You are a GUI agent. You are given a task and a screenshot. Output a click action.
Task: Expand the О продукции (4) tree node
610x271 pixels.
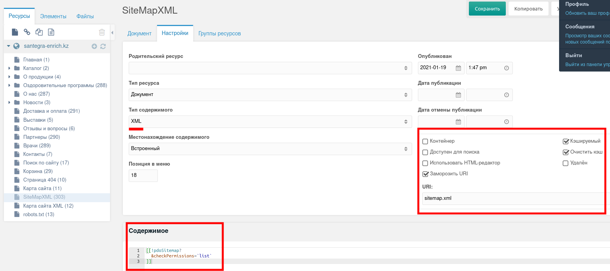[9, 77]
